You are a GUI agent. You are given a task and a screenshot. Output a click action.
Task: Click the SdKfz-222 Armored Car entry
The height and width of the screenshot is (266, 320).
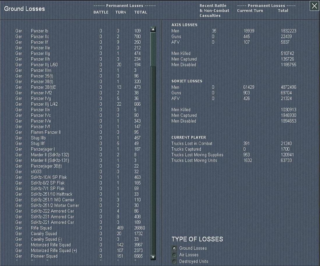pyautogui.click(x=52, y=211)
